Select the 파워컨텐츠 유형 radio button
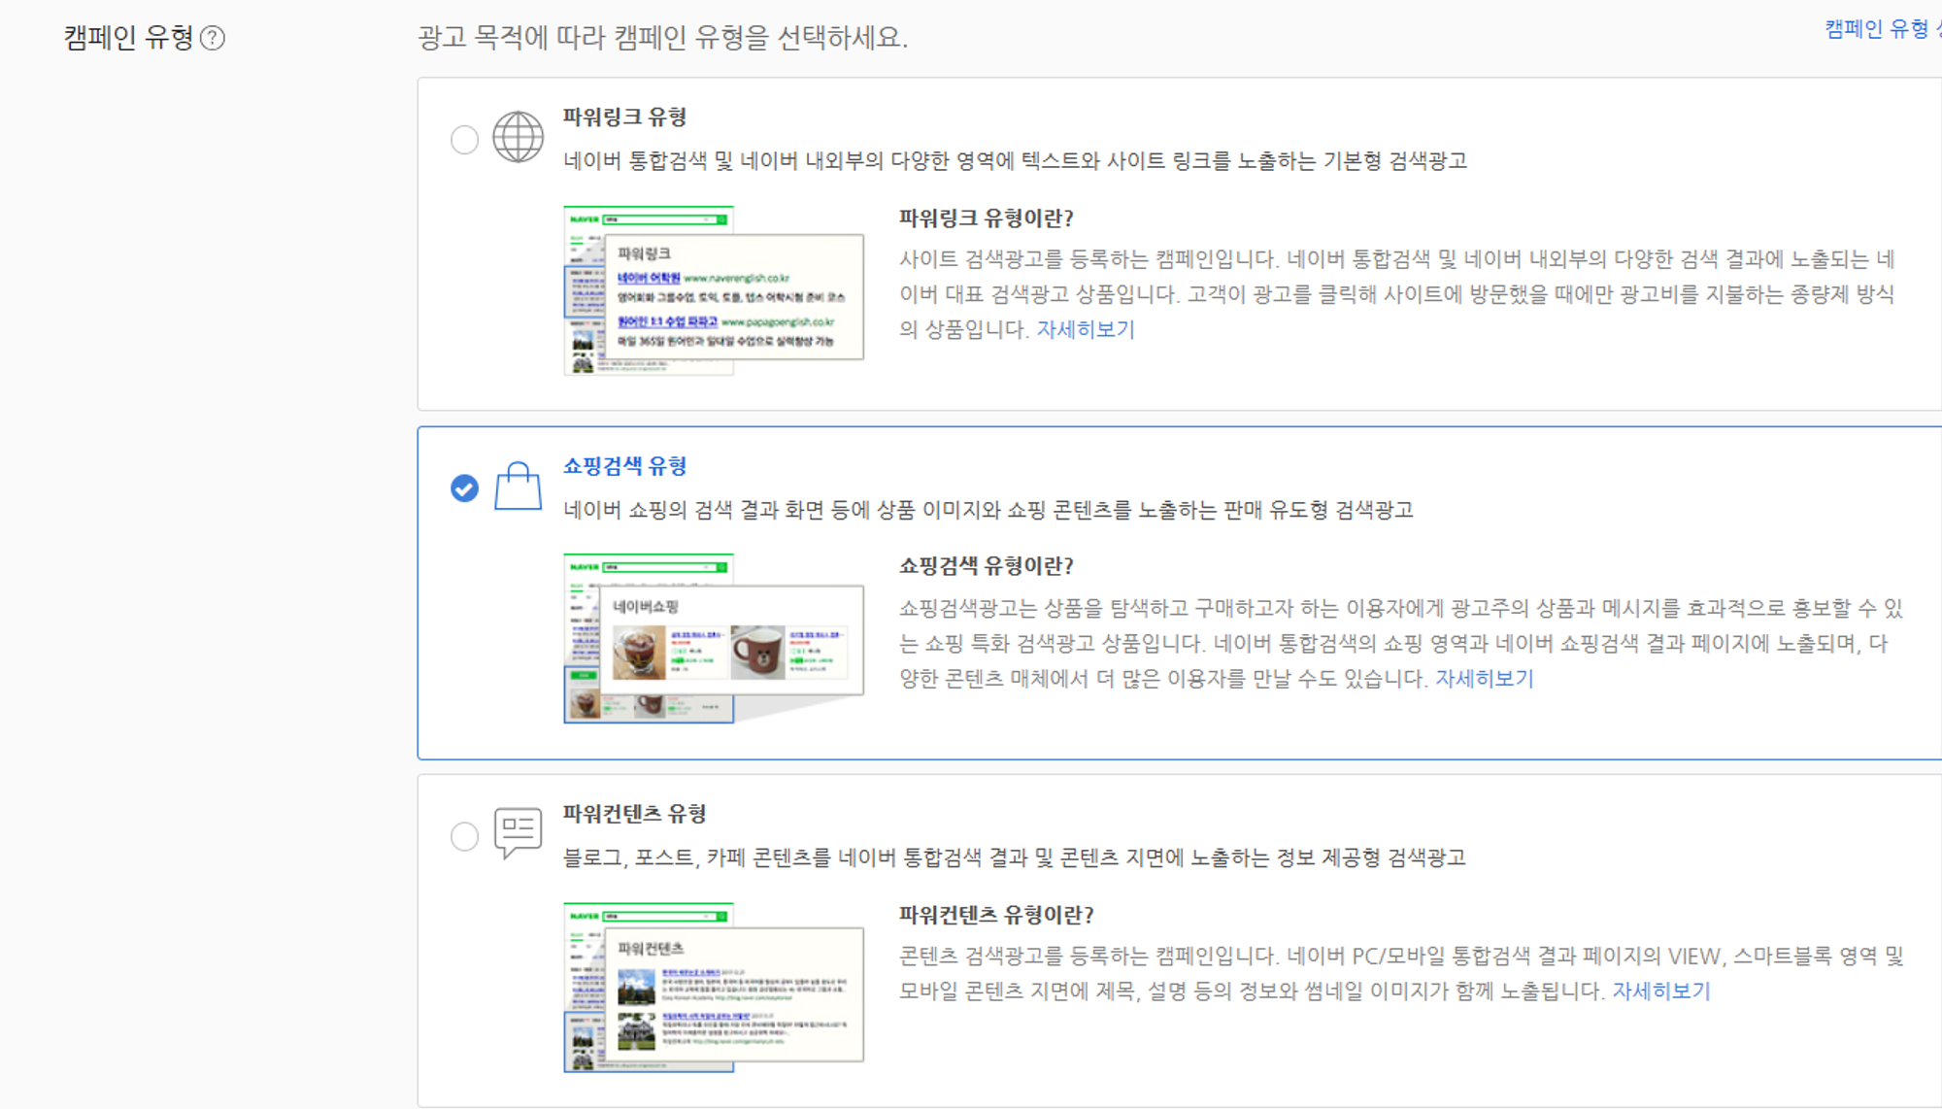This screenshot has height=1109, width=1942. pyautogui.click(x=465, y=836)
